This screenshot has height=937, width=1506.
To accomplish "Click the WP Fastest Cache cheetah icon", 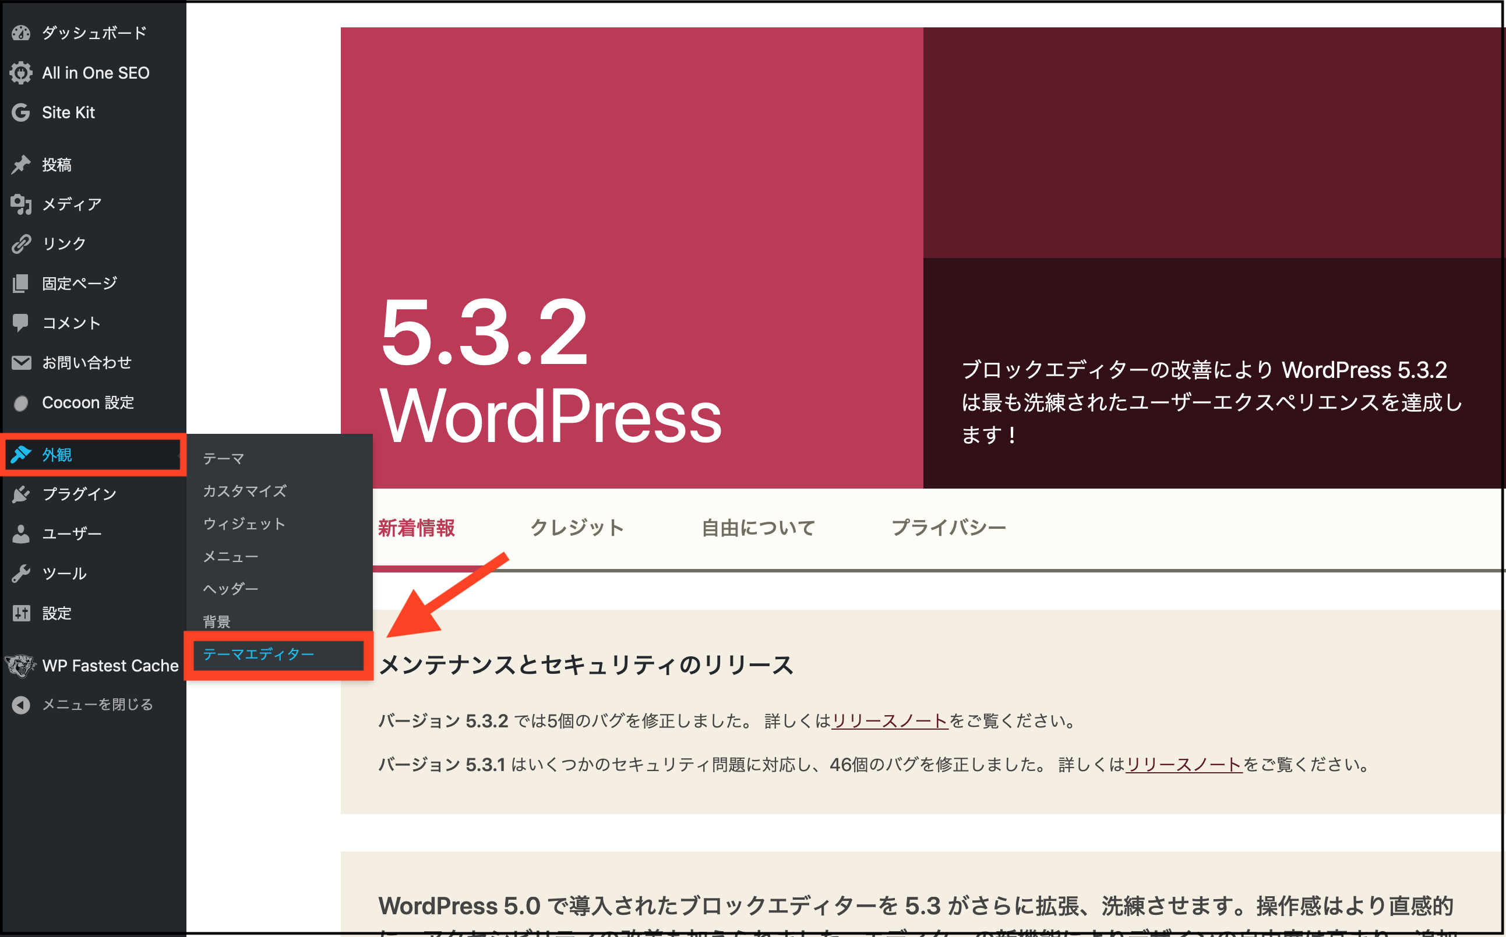I will pos(20,666).
